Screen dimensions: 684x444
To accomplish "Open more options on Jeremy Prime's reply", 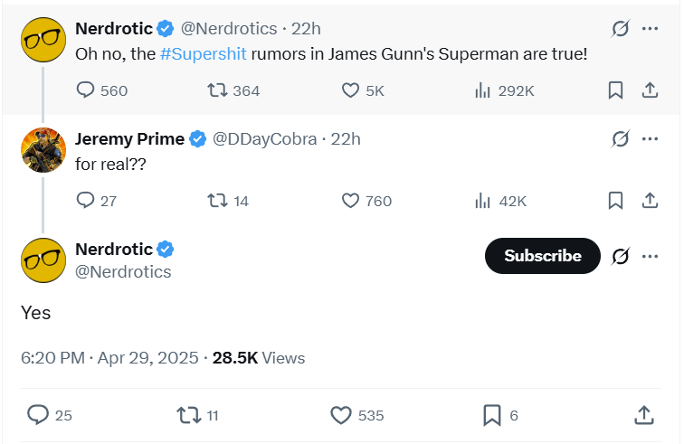I will point(650,138).
